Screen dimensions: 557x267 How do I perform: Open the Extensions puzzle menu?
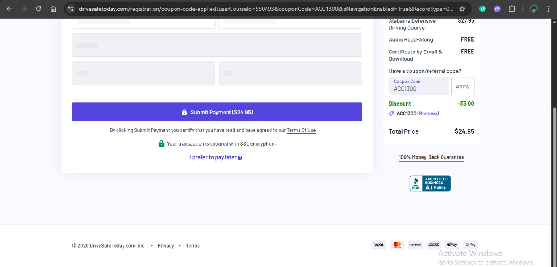pyautogui.click(x=512, y=9)
